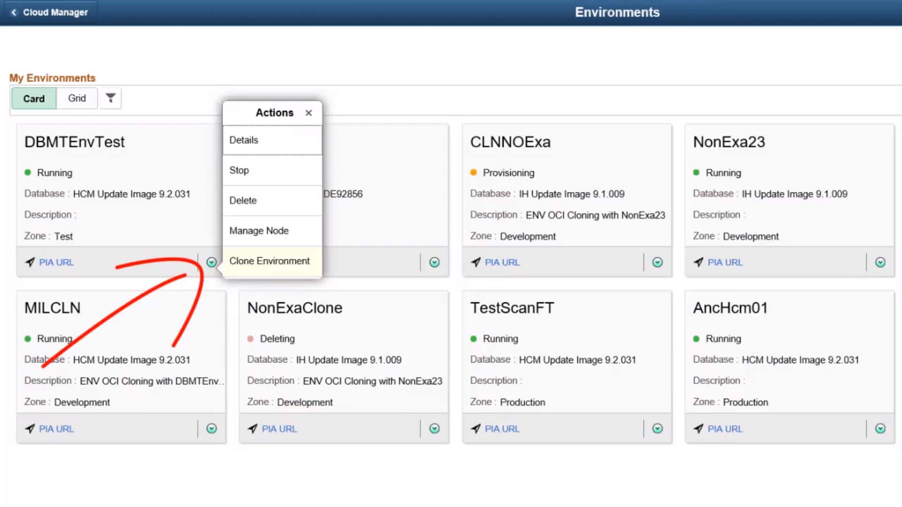Open Details from the Actions menu

point(243,139)
